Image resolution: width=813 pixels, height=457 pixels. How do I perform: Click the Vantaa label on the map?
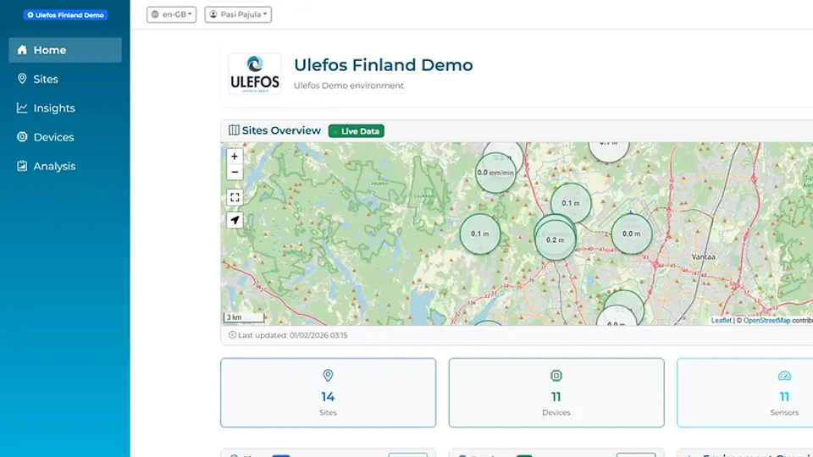click(x=703, y=257)
